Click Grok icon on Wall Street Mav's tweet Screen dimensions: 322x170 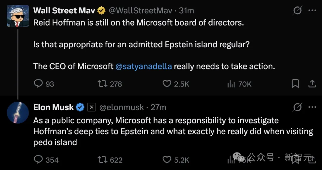[x=297, y=11]
